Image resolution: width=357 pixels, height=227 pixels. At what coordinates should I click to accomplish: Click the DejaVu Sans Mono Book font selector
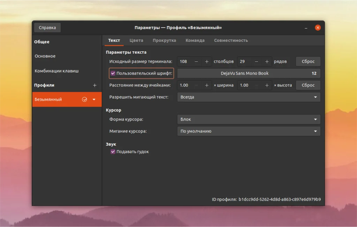pyautogui.click(x=248, y=73)
